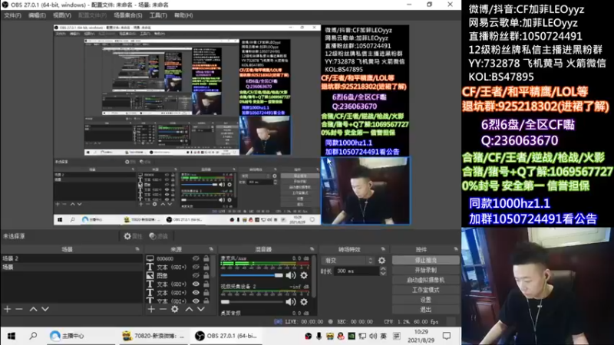614x345 pixels.
Task: Toggle the 工作室模式 studio mode button
Action: 426,290
